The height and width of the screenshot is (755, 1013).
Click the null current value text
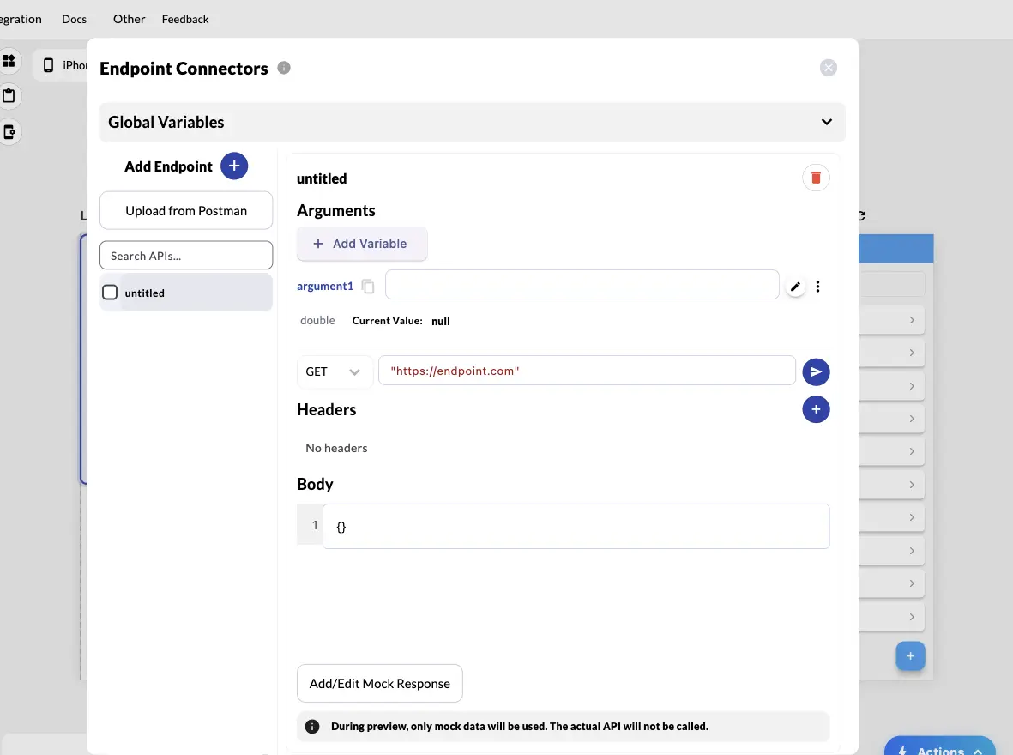(x=441, y=321)
